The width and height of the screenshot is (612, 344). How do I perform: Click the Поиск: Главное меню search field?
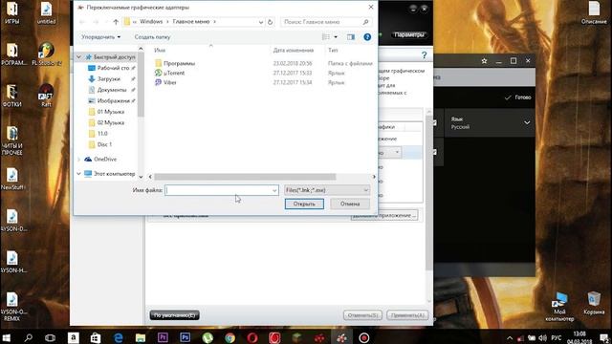(x=325, y=22)
